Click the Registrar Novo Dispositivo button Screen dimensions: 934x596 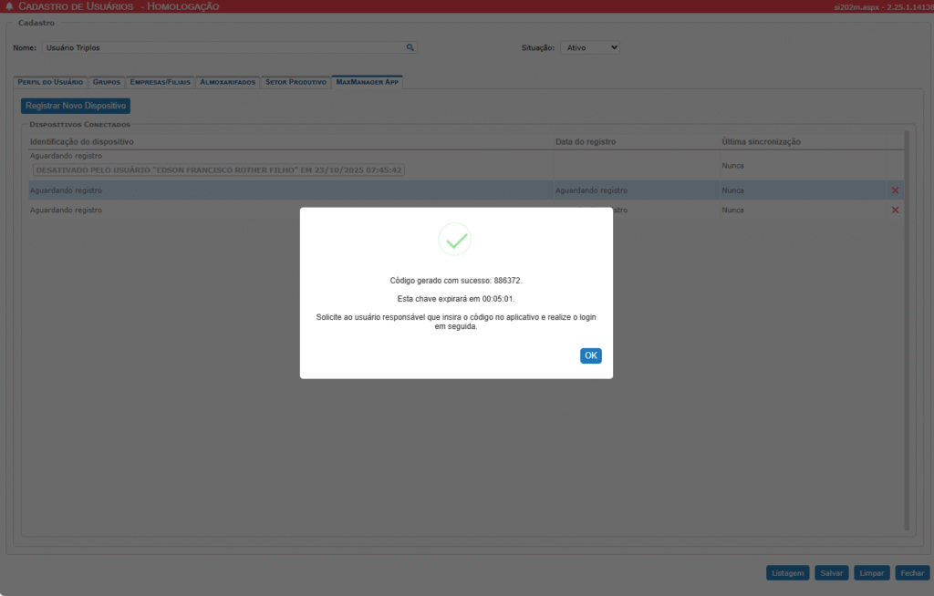click(76, 107)
